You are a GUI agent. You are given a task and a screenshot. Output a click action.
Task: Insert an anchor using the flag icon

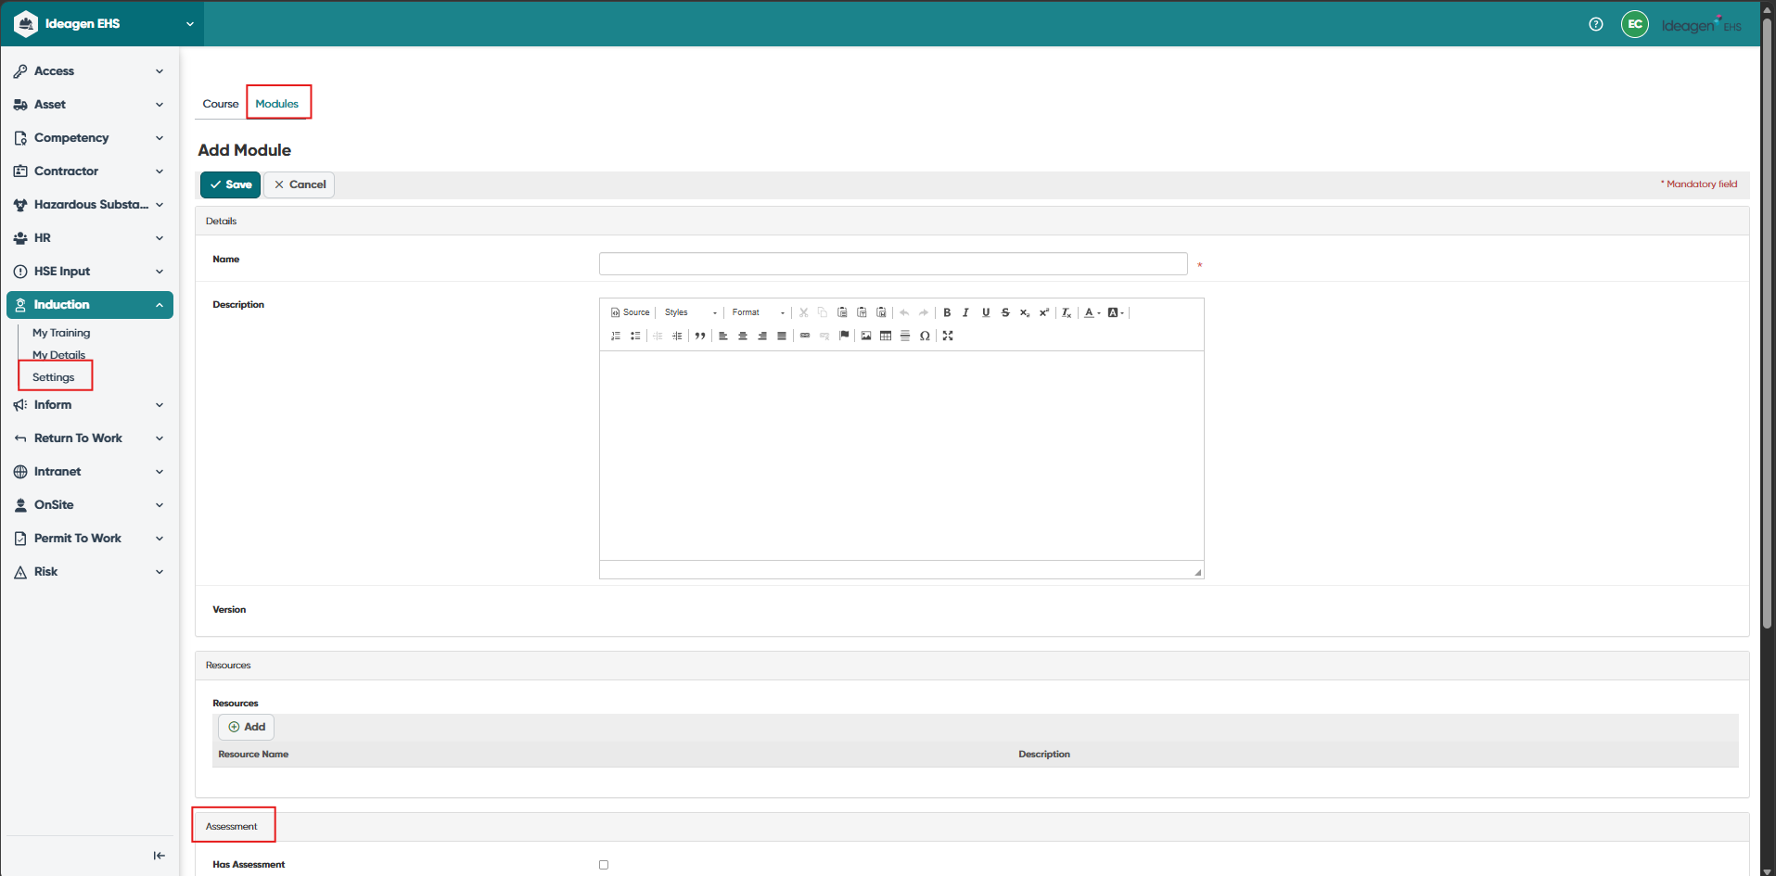(844, 336)
